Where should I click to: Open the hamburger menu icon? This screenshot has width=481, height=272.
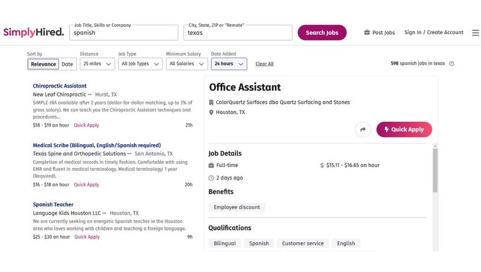coord(475,32)
